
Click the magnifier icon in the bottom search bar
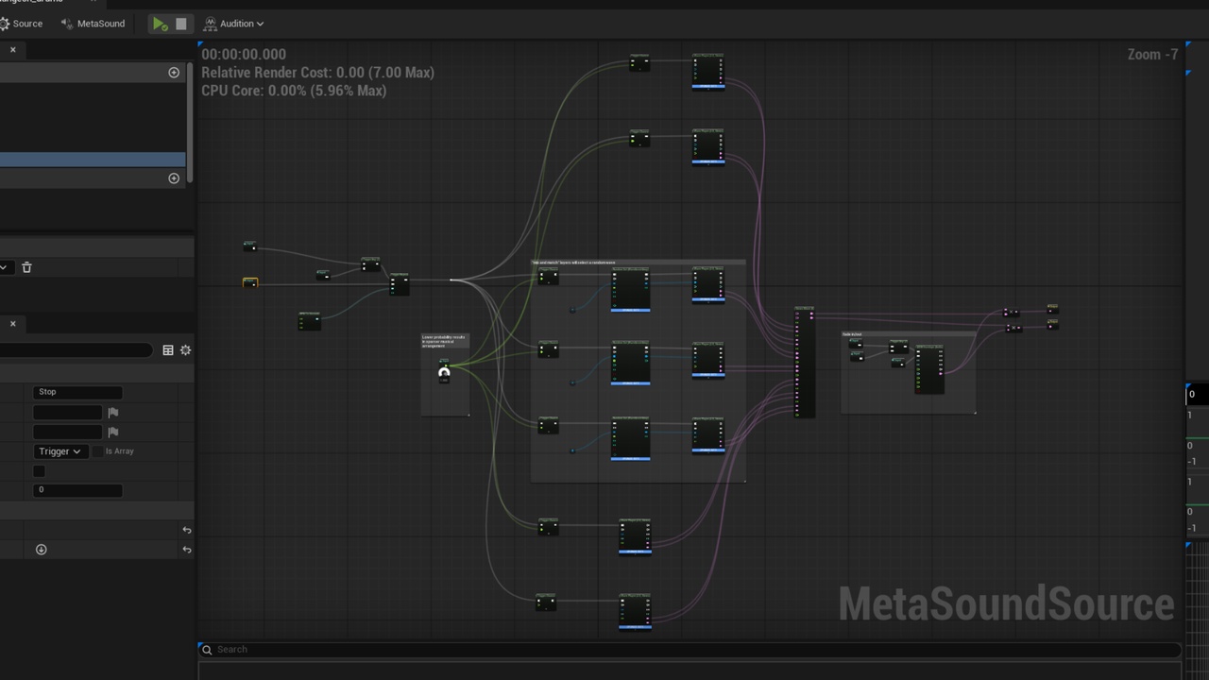(207, 650)
